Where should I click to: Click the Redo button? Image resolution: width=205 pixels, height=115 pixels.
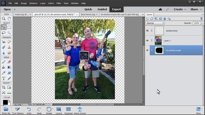[x=39, y=111]
